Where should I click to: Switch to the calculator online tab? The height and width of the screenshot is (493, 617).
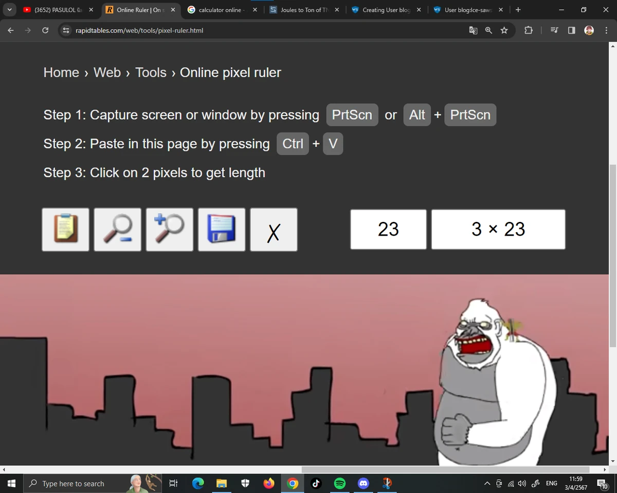221,9
